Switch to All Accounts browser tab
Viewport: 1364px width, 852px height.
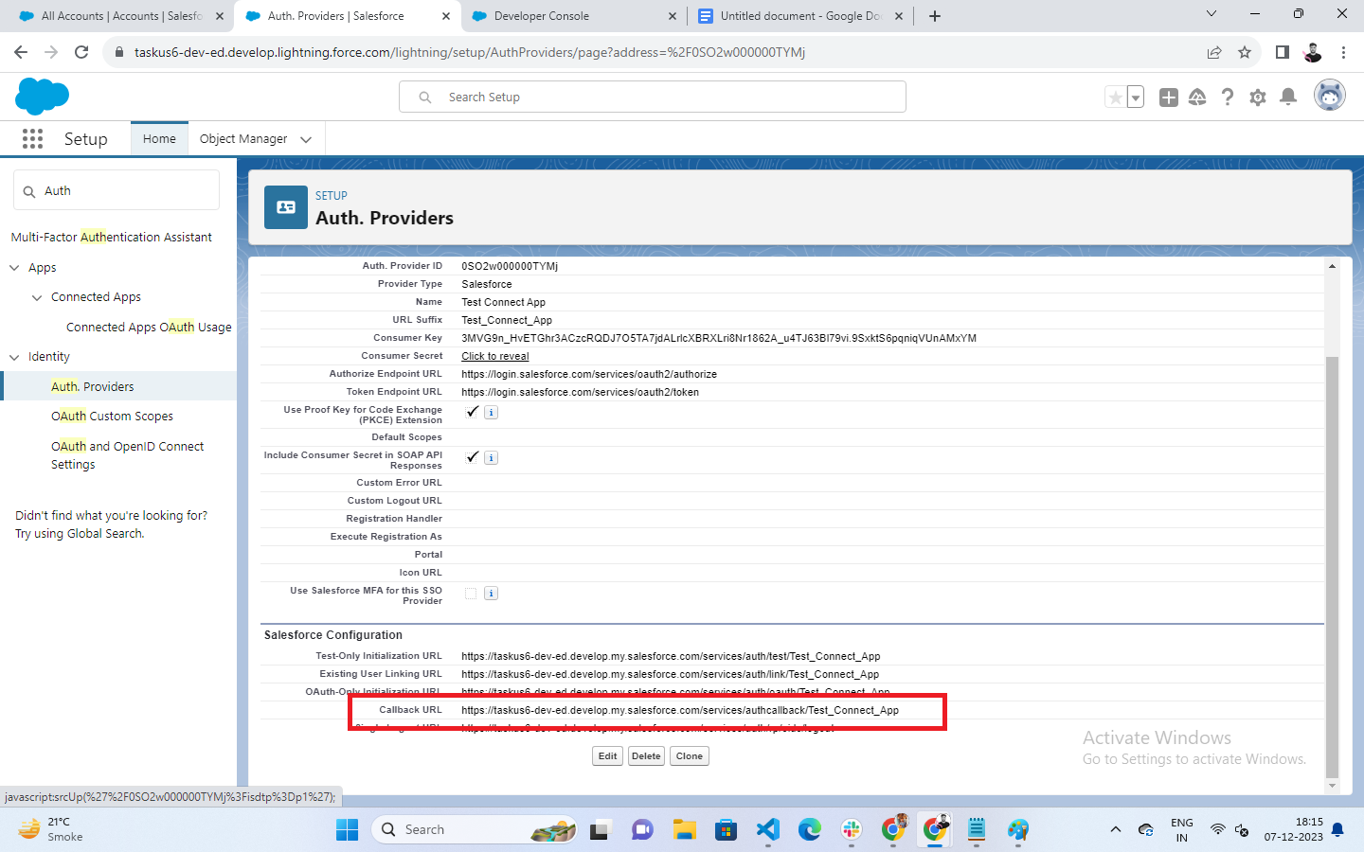pos(119,16)
